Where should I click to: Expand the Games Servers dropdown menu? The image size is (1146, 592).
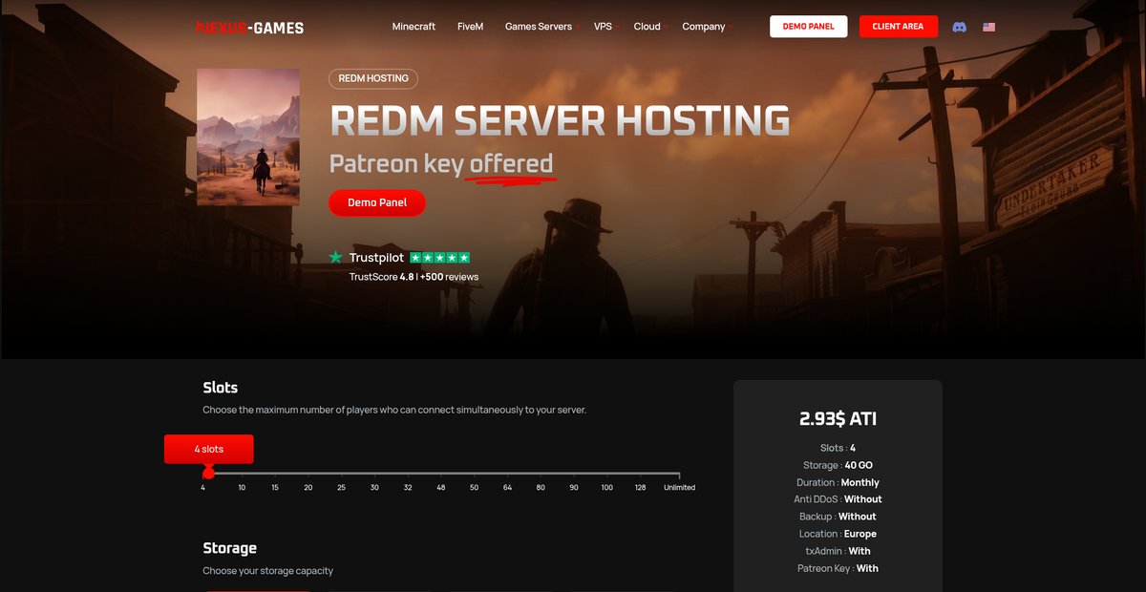tap(541, 27)
